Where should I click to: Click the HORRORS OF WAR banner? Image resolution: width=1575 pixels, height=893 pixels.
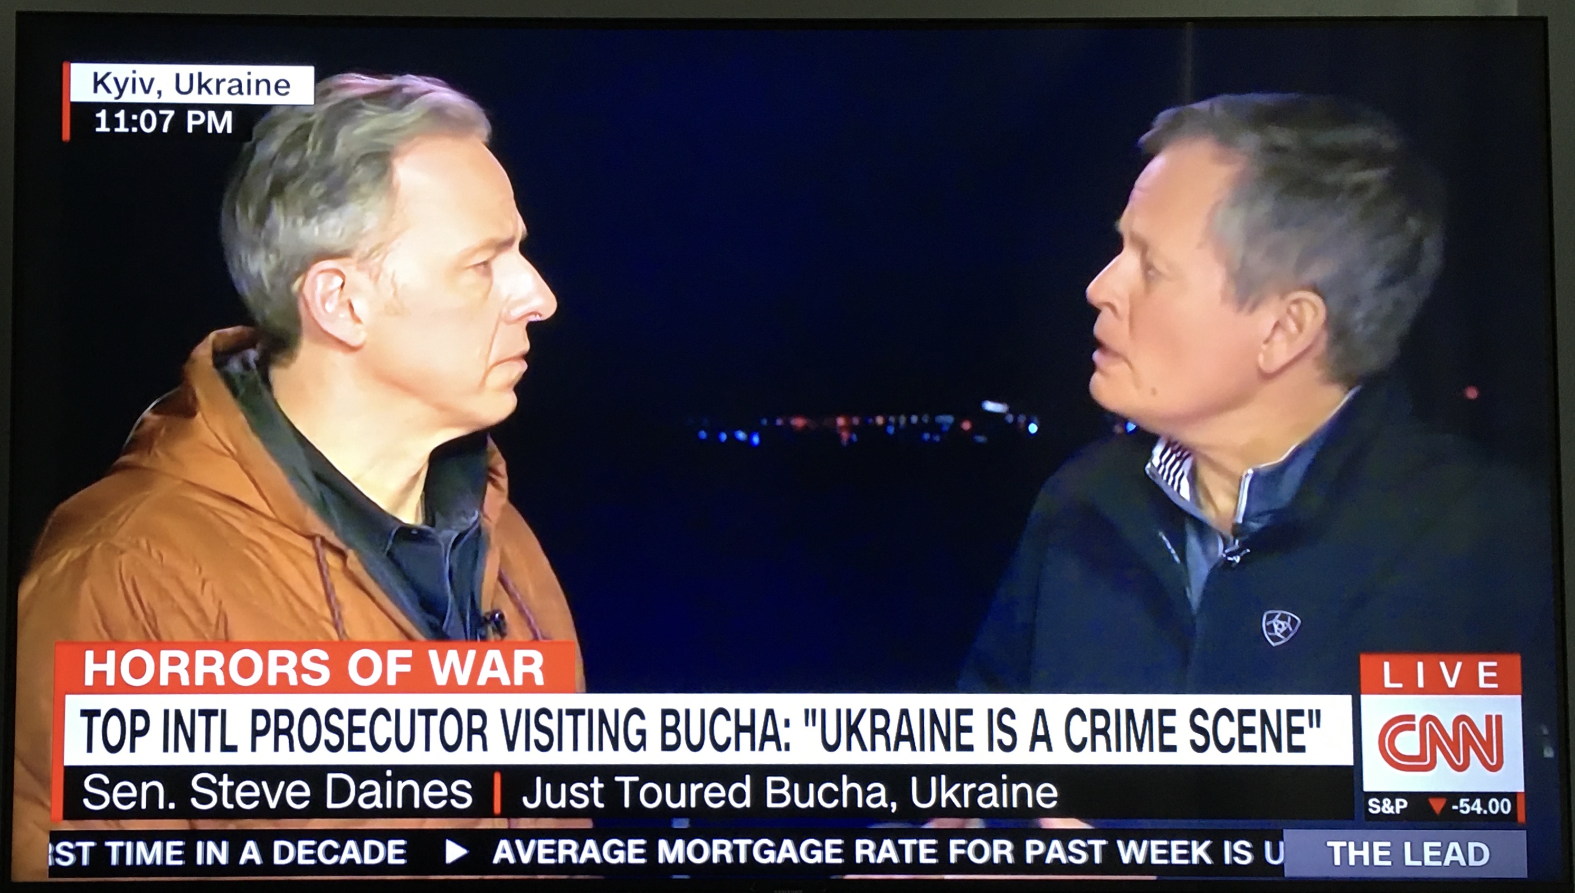tap(315, 668)
